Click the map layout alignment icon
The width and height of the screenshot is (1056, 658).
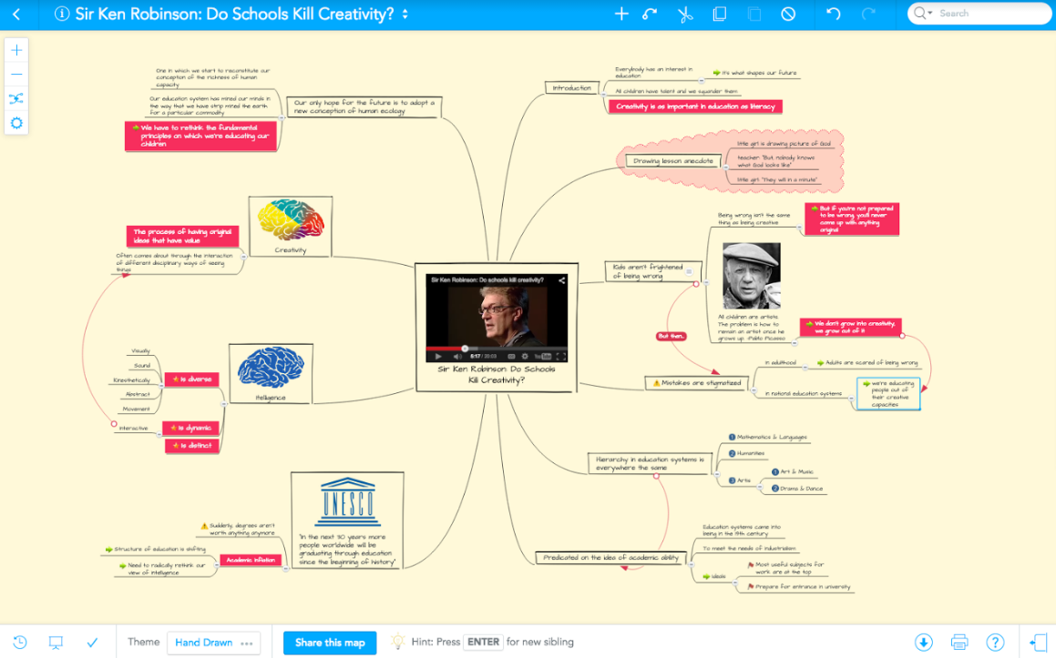[16, 99]
